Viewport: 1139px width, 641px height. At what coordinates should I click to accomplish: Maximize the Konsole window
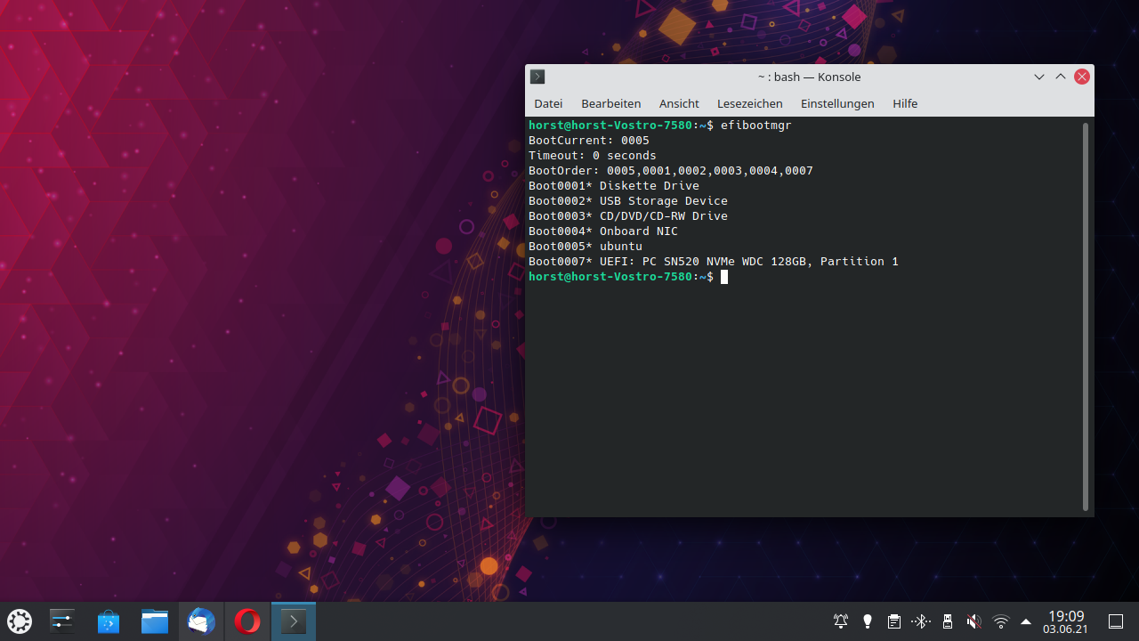(1061, 77)
